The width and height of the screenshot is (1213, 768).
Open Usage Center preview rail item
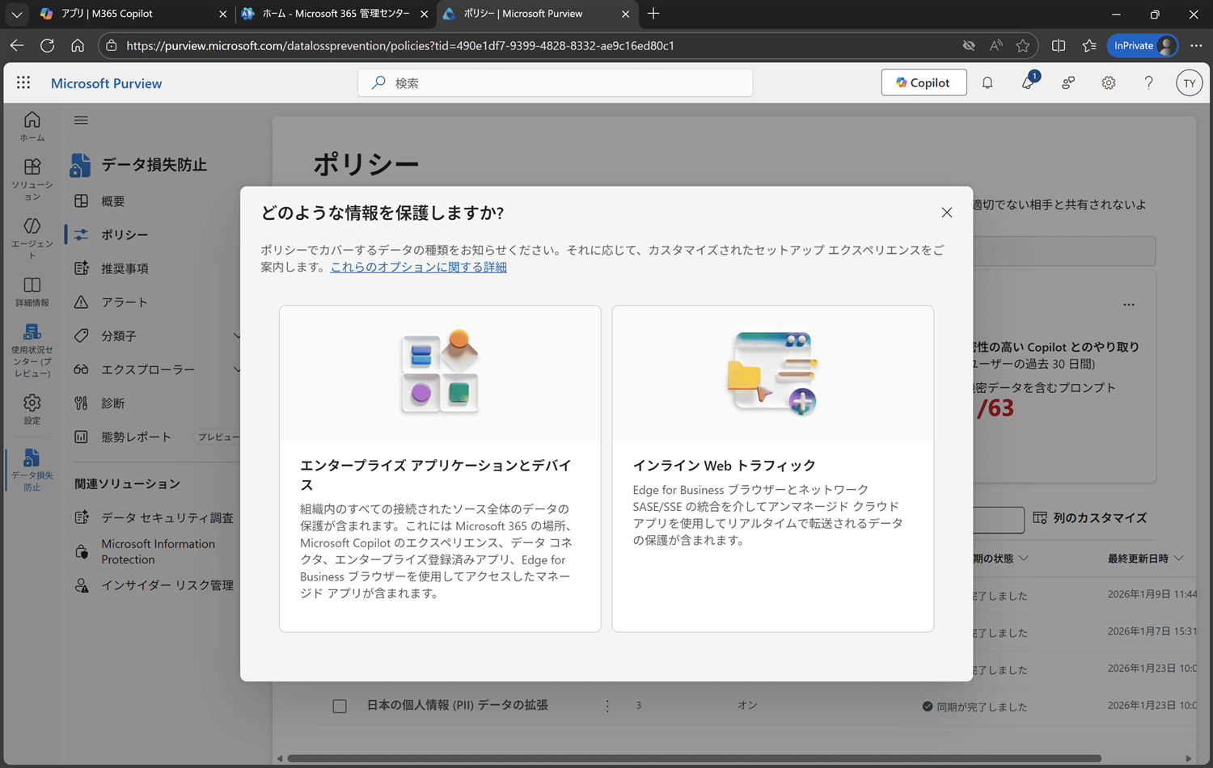pos(32,350)
